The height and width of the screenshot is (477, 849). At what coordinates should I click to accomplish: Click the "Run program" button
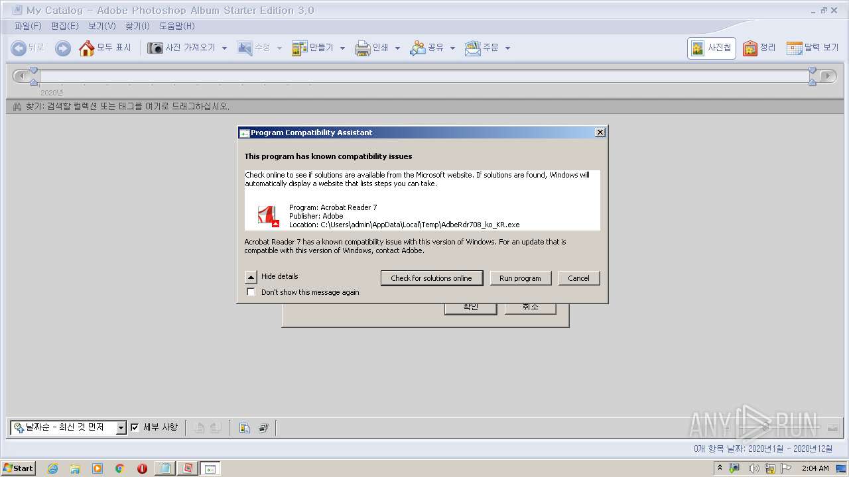520,278
